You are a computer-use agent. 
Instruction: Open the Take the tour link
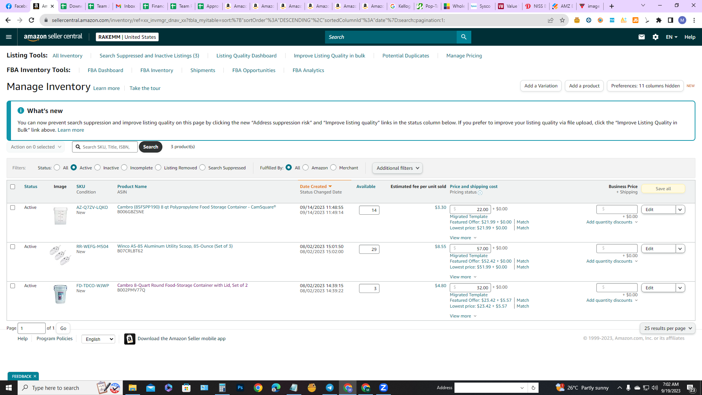145,88
